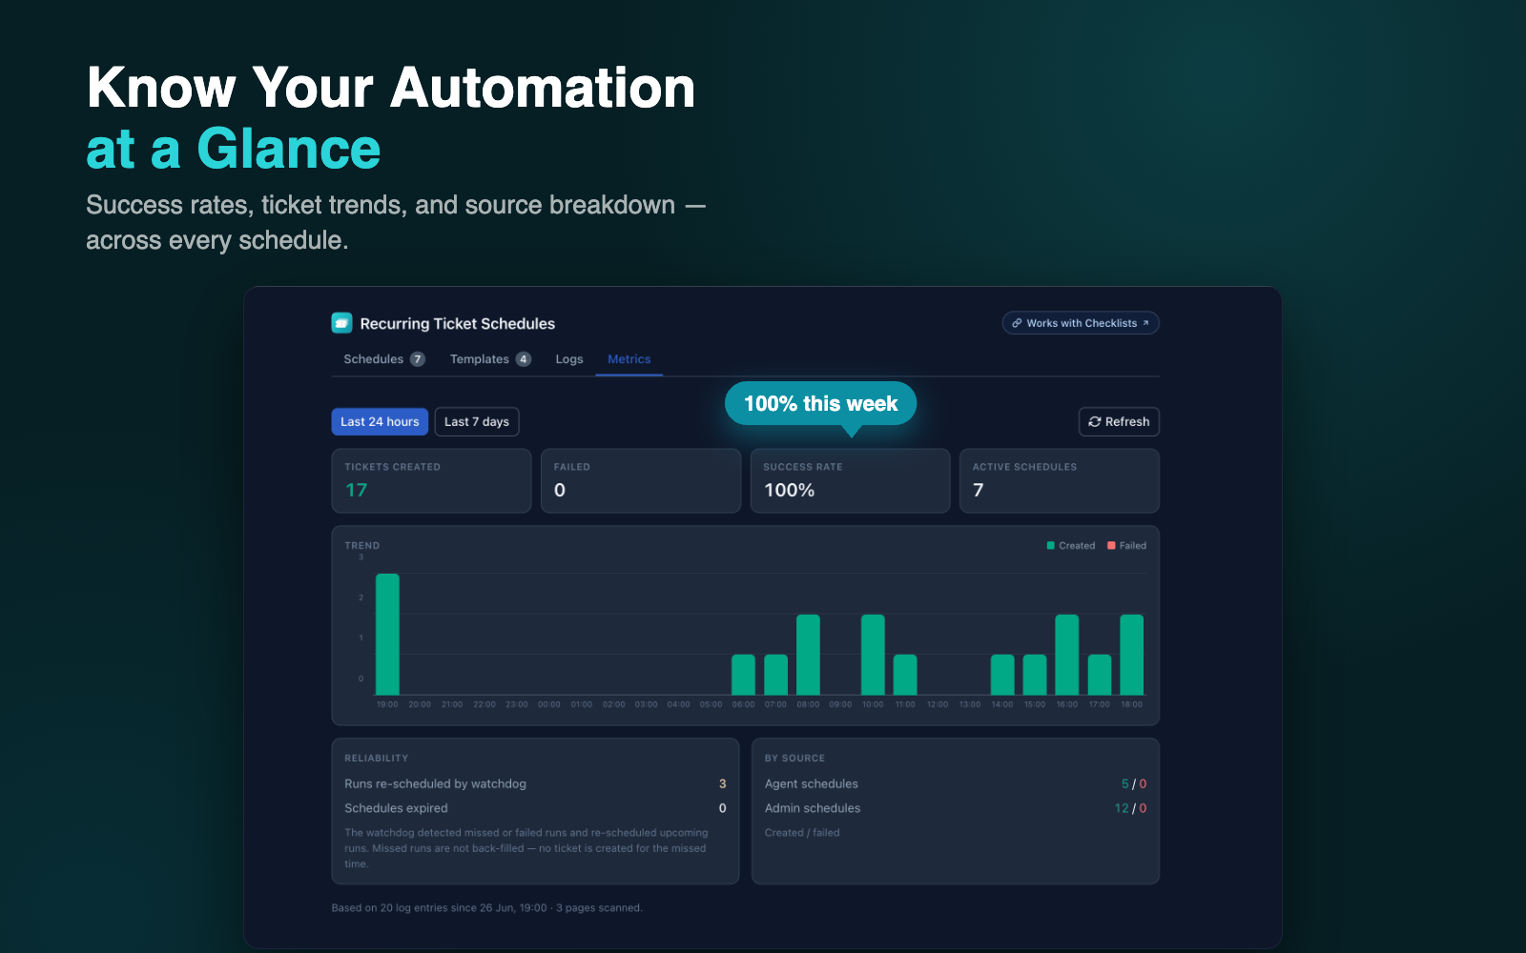Select the Last 24 hours range
The height and width of the screenshot is (953, 1526).
click(380, 421)
